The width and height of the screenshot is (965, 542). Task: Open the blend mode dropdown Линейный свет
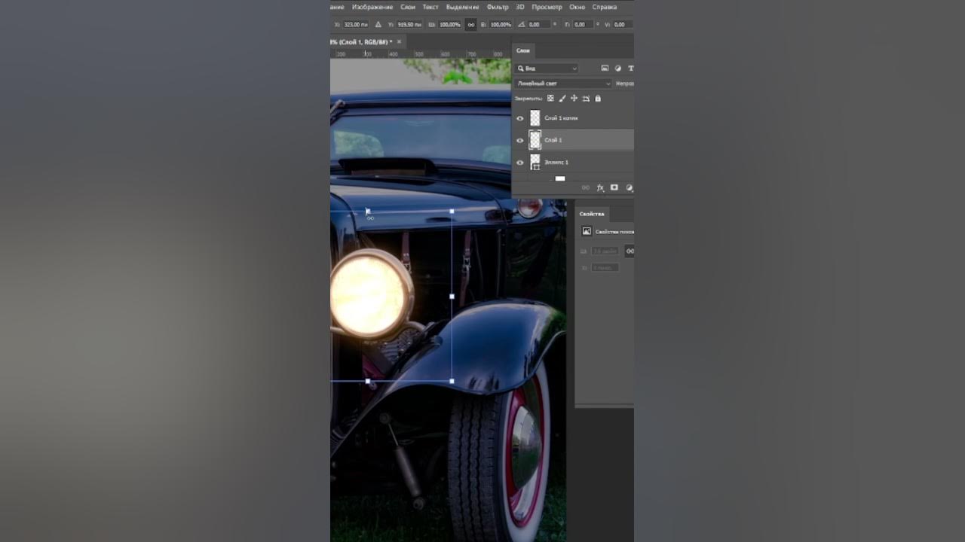[x=563, y=84]
